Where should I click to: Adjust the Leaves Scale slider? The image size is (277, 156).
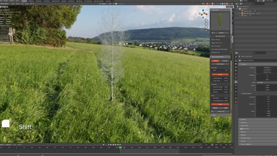point(220,81)
